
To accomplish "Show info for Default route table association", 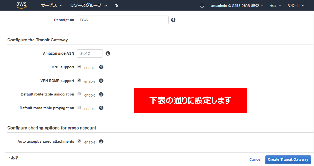I will [101, 94].
